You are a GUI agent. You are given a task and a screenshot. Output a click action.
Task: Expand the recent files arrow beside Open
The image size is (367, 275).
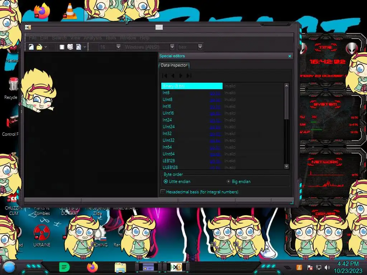coord(46,47)
